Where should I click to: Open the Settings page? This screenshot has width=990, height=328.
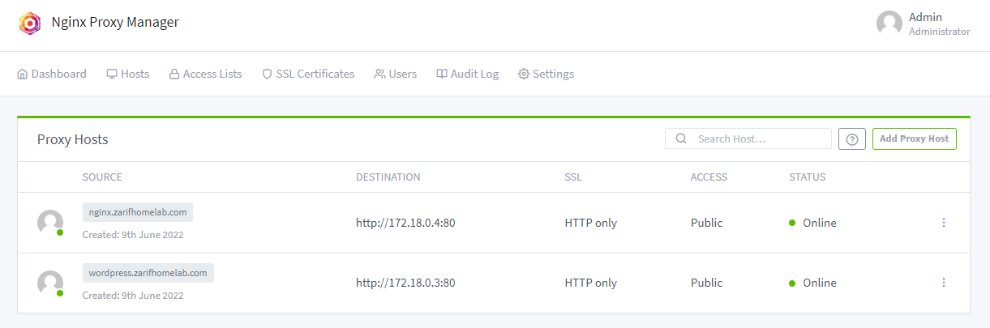pyautogui.click(x=546, y=74)
